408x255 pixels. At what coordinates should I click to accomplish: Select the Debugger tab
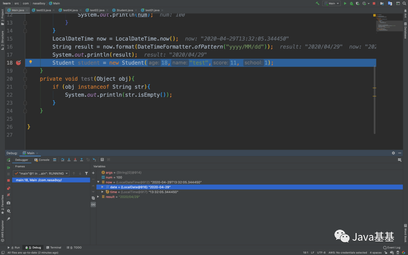pyautogui.click(x=22, y=160)
